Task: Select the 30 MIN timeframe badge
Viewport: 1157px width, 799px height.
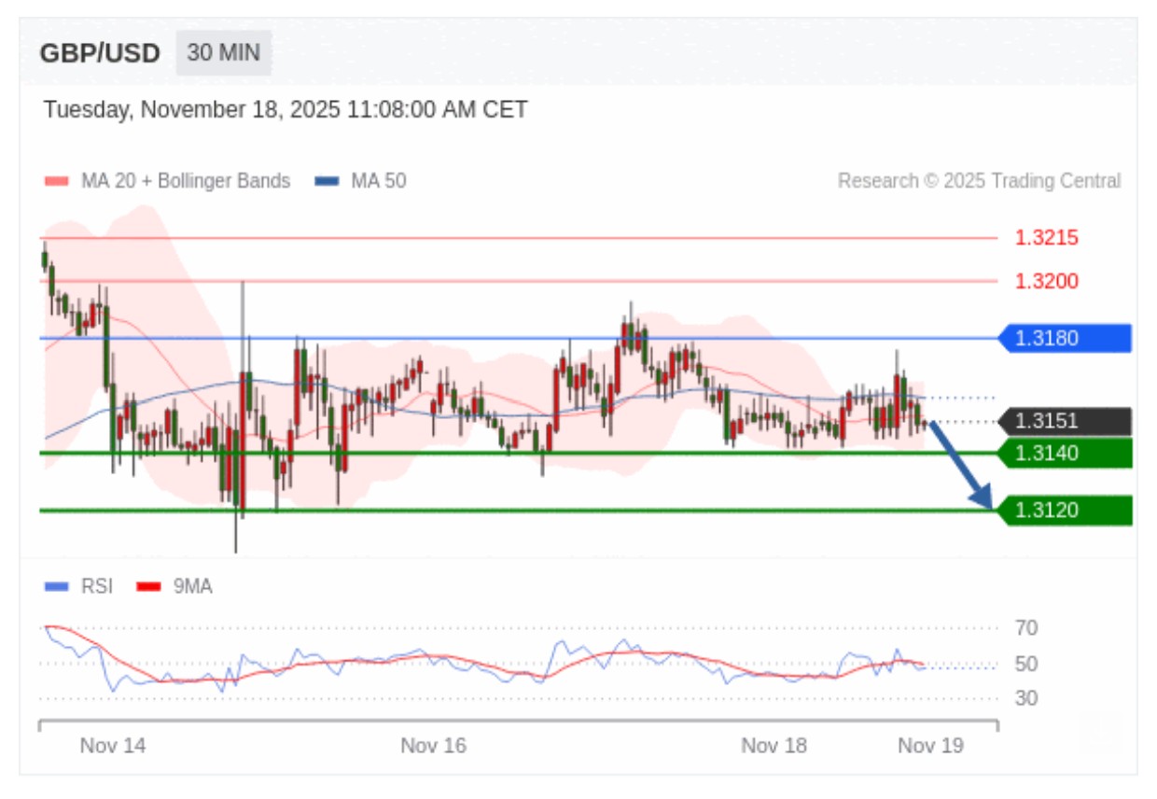Action: click(x=224, y=53)
